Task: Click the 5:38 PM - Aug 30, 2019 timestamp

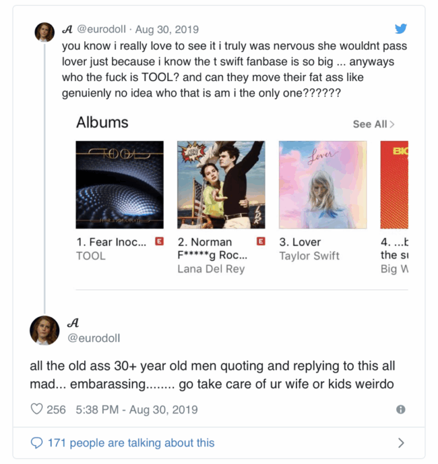Action: click(136, 409)
